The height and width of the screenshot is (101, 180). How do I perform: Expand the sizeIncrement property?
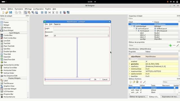[x=130, y=74]
